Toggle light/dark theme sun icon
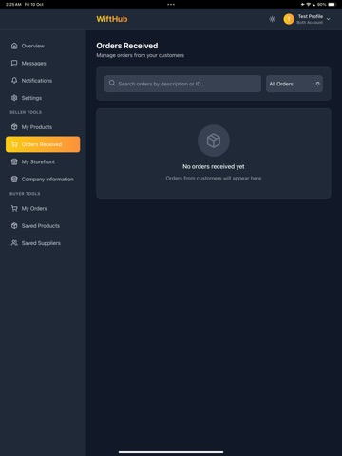Image resolution: width=342 pixels, height=456 pixels. tap(272, 19)
